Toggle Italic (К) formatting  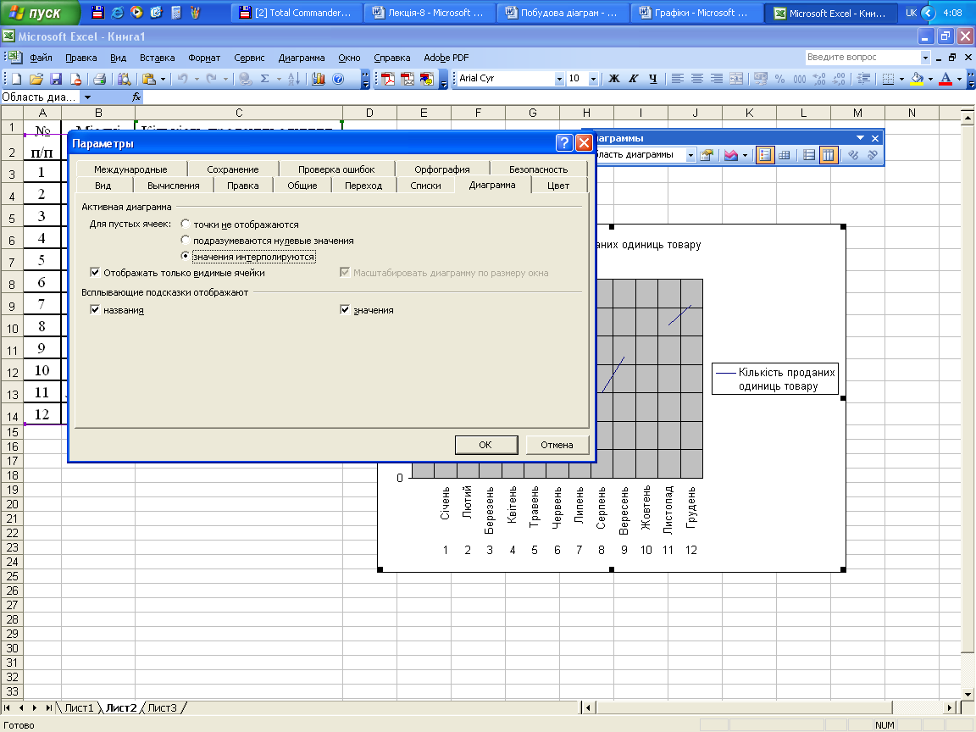pos(633,79)
